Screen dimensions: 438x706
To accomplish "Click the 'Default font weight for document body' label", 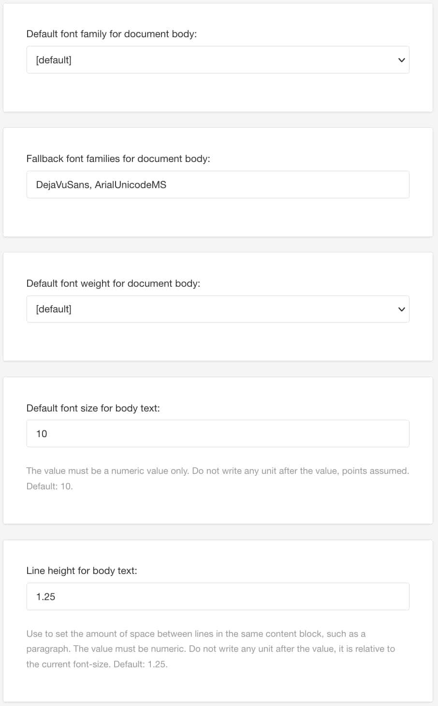I will (x=115, y=283).
